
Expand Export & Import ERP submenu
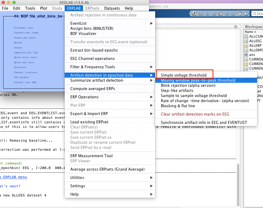tap(110, 114)
